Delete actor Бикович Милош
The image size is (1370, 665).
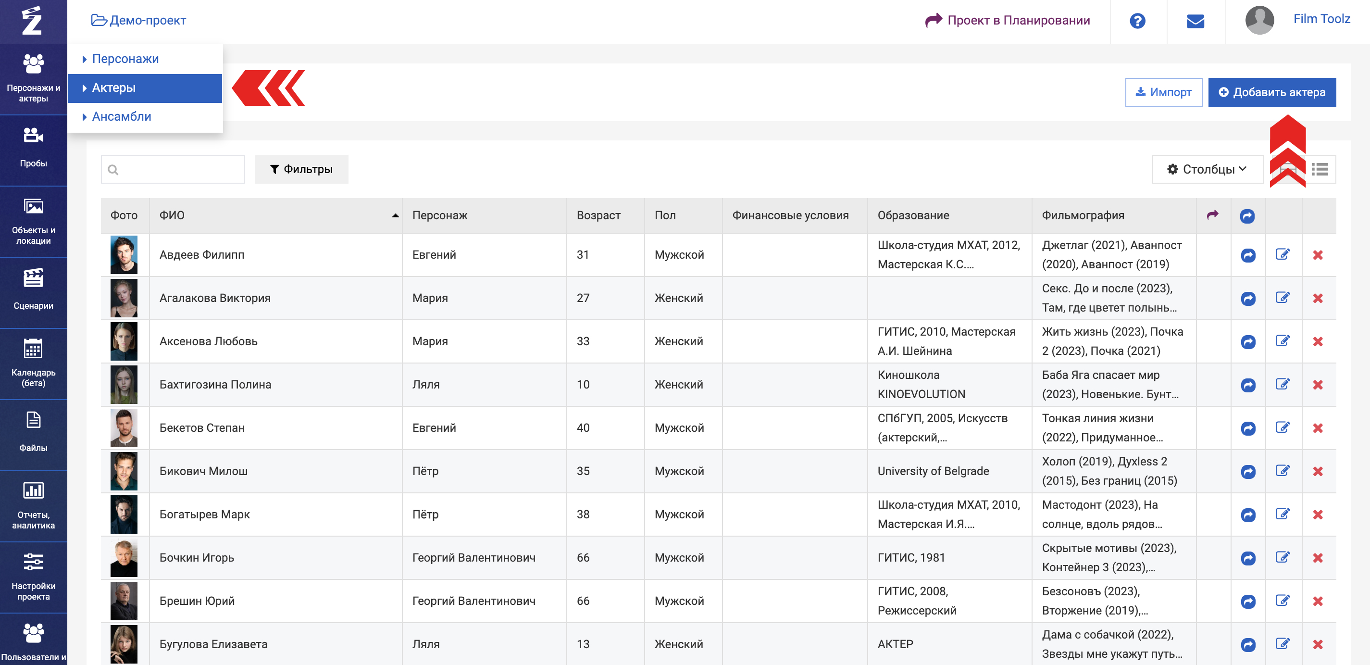1317,471
